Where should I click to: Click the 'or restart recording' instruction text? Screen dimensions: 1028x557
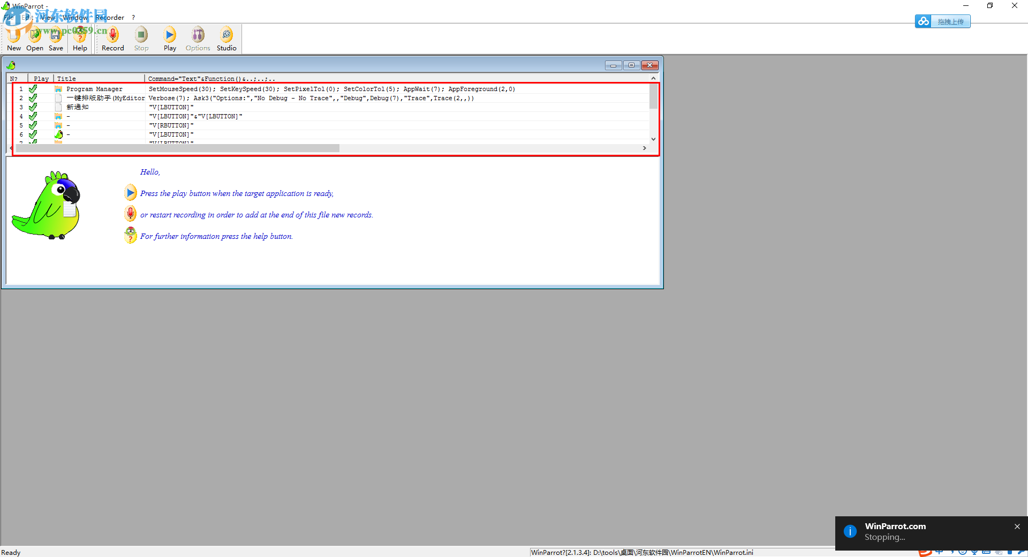tap(256, 215)
